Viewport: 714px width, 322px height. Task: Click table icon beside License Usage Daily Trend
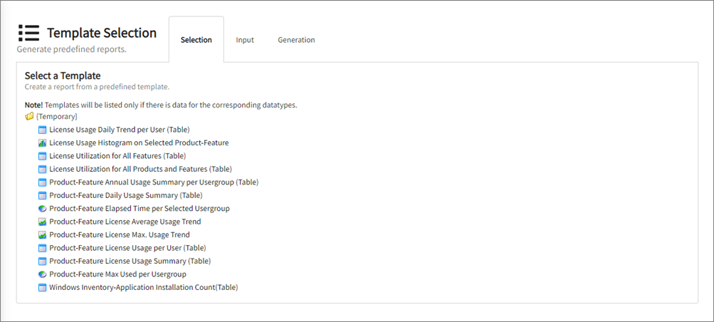pyautogui.click(x=42, y=130)
